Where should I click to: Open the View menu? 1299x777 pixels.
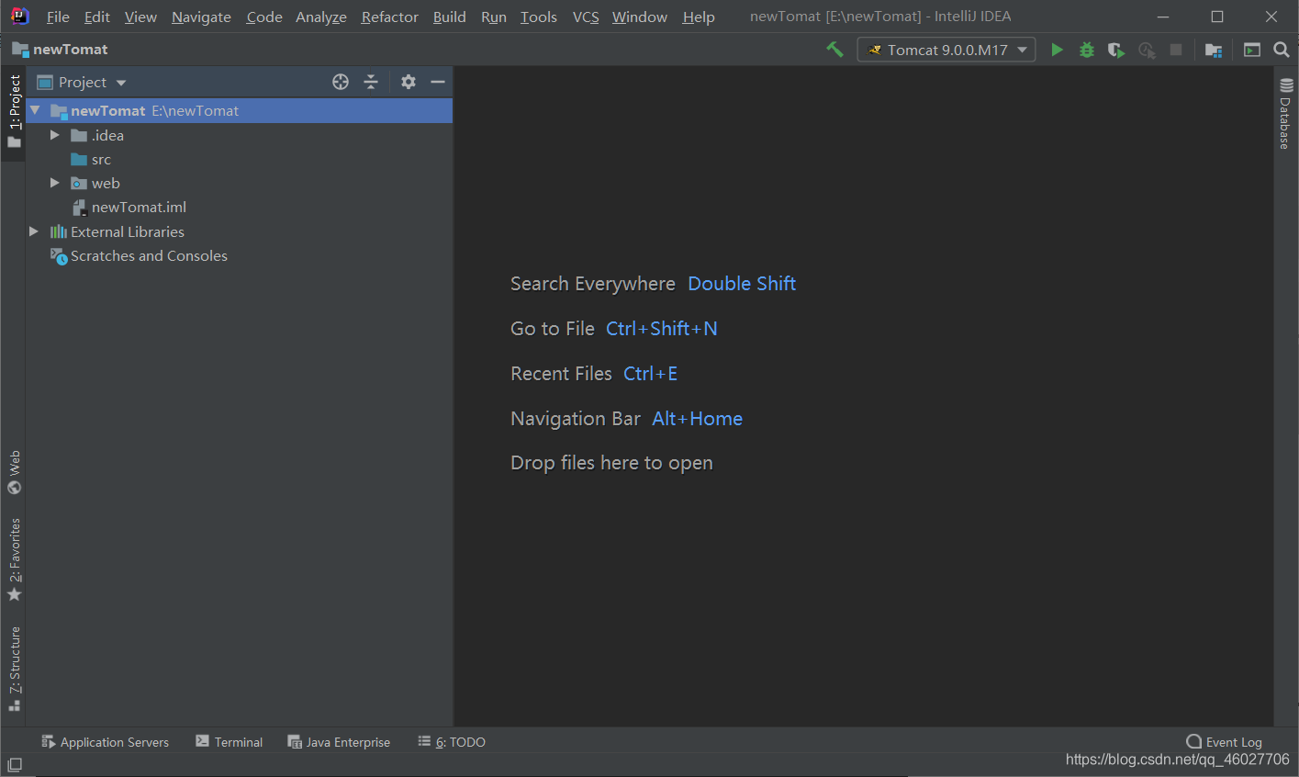[140, 17]
